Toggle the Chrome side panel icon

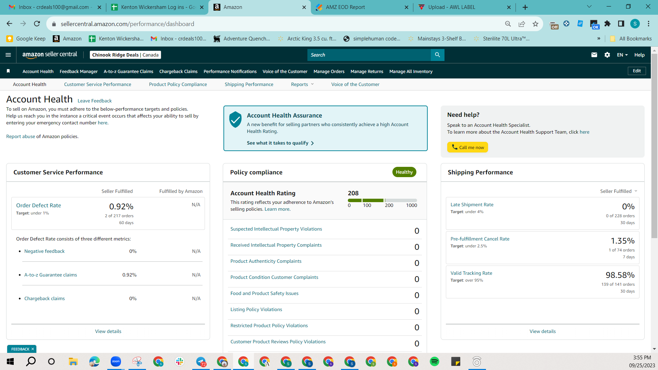621,24
